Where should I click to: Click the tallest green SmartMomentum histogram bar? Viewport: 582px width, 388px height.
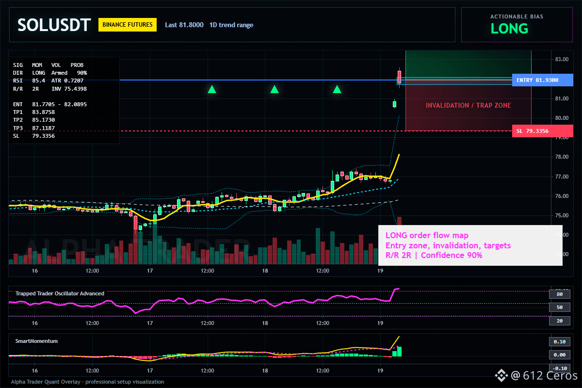[x=400, y=352]
